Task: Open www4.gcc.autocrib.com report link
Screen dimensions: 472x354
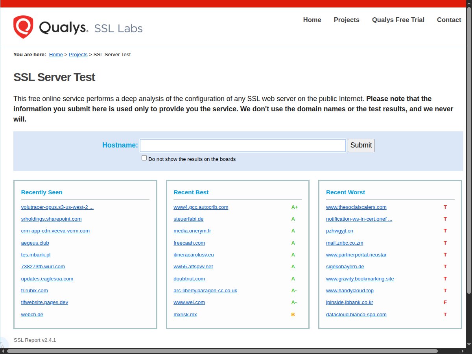Action: pyautogui.click(x=201, y=207)
